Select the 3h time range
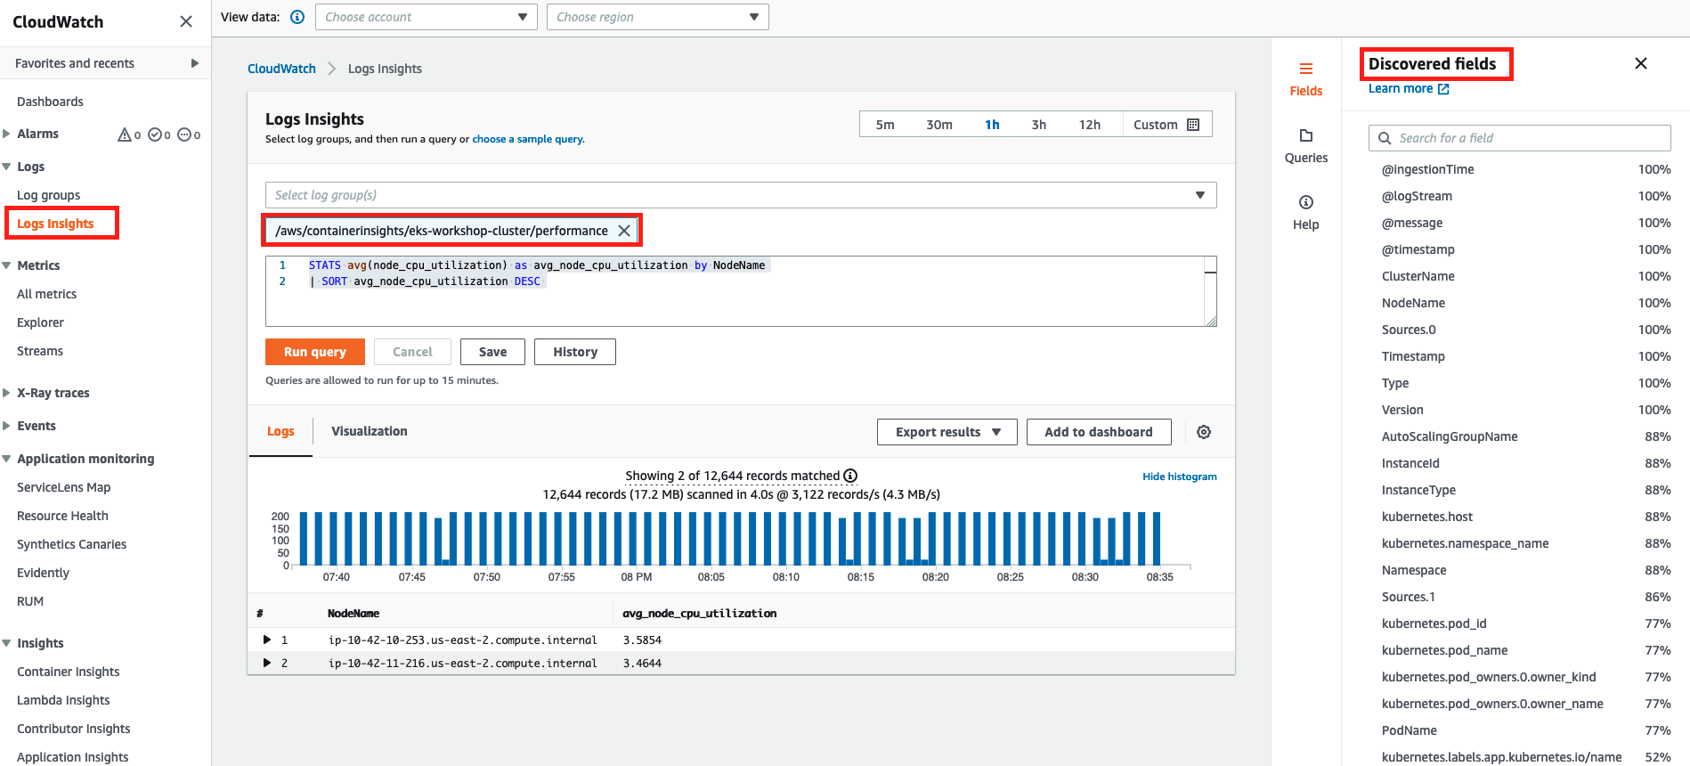This screenshot has height=766, width=1690. pos(1038,125)
